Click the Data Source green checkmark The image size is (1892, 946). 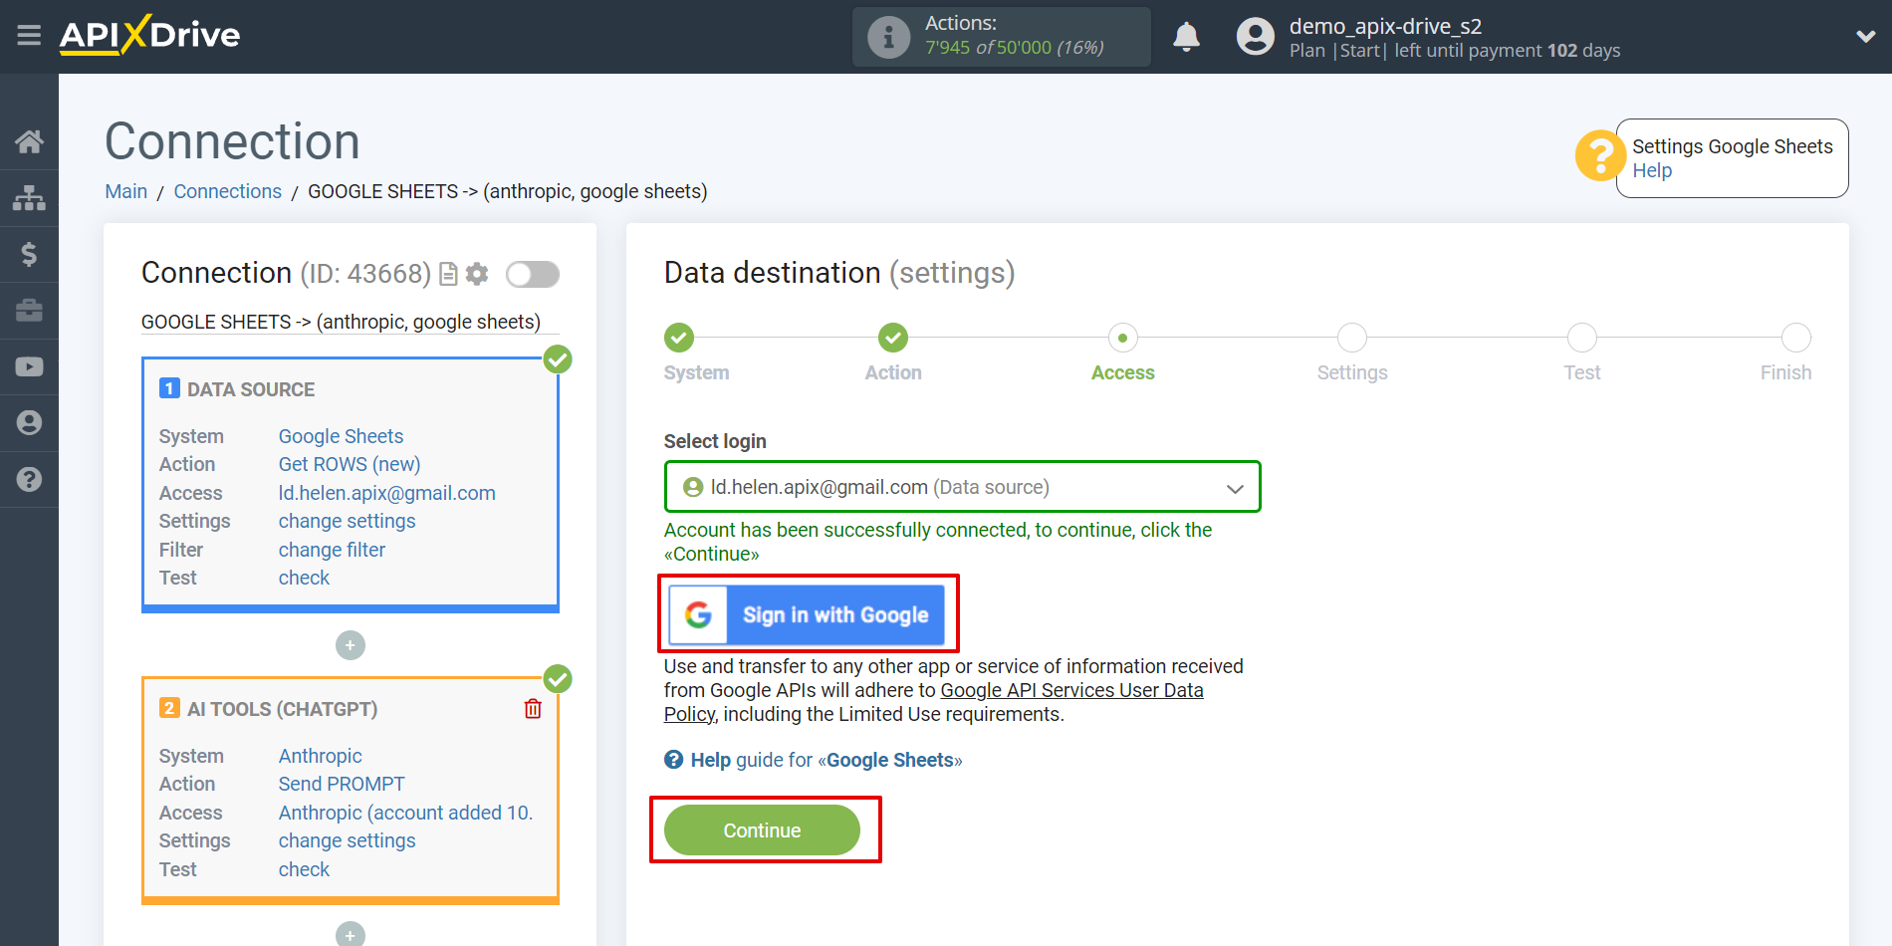tap(558, 359)
